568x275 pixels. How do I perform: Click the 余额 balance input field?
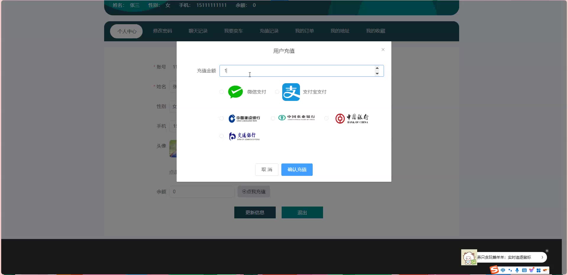point(202,192)
